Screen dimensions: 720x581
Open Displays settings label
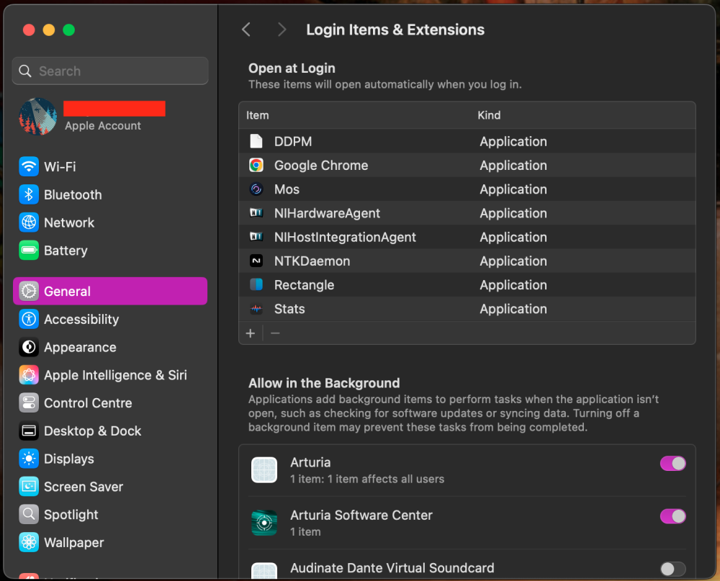[69, 459]
